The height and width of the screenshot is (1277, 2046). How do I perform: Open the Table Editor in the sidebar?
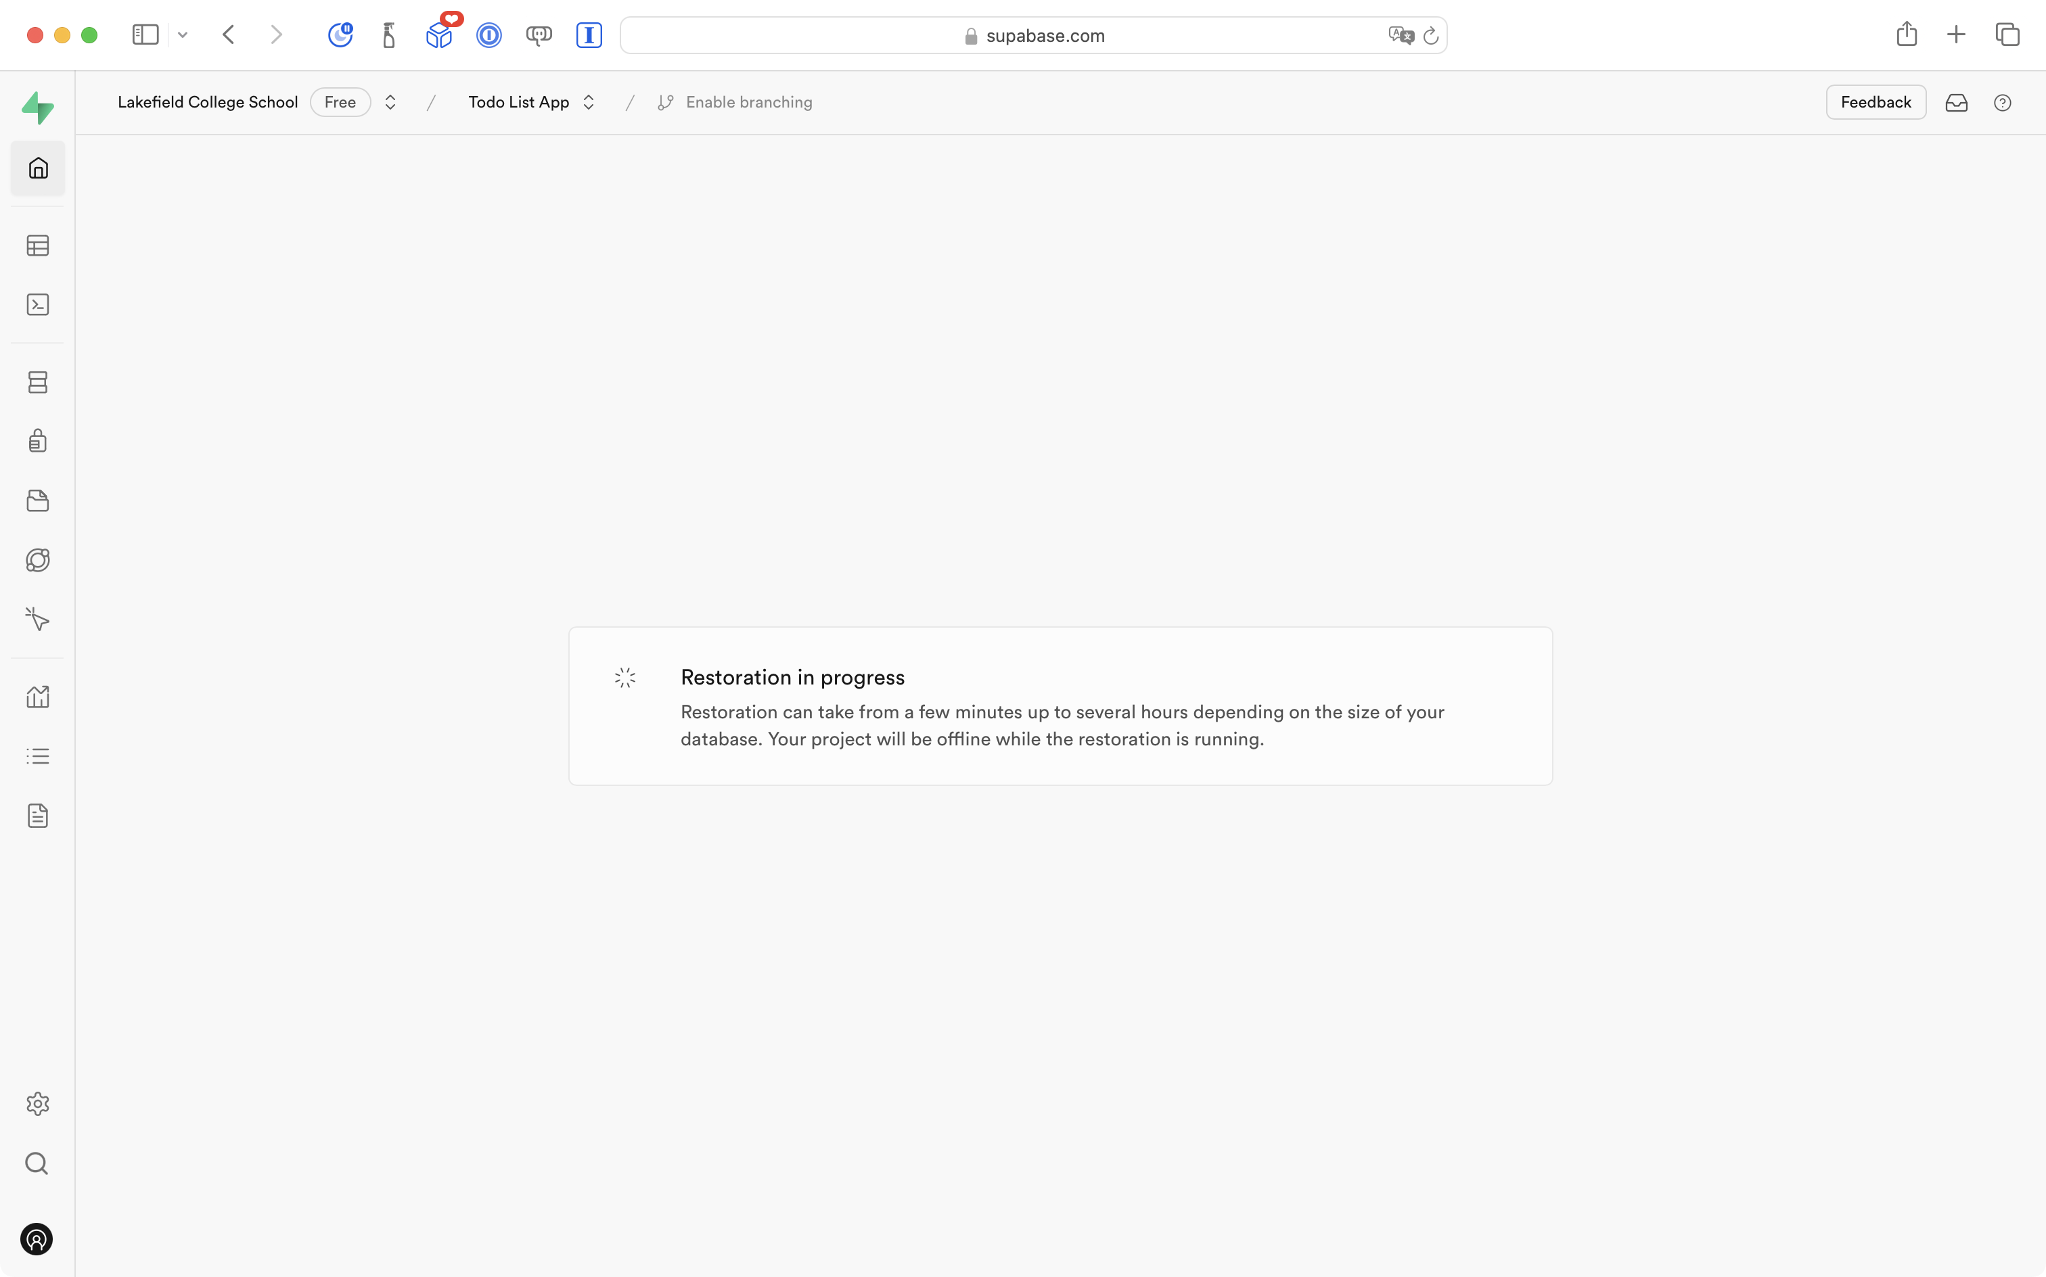(x=37, y=245)
